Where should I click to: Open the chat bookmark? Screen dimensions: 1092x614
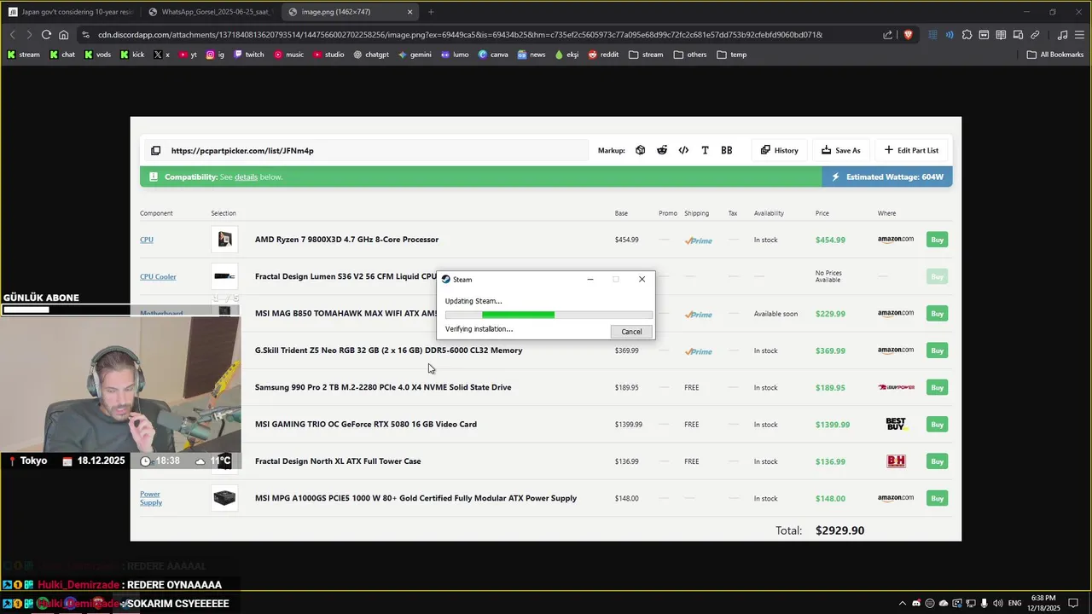(x=62, y=55)
